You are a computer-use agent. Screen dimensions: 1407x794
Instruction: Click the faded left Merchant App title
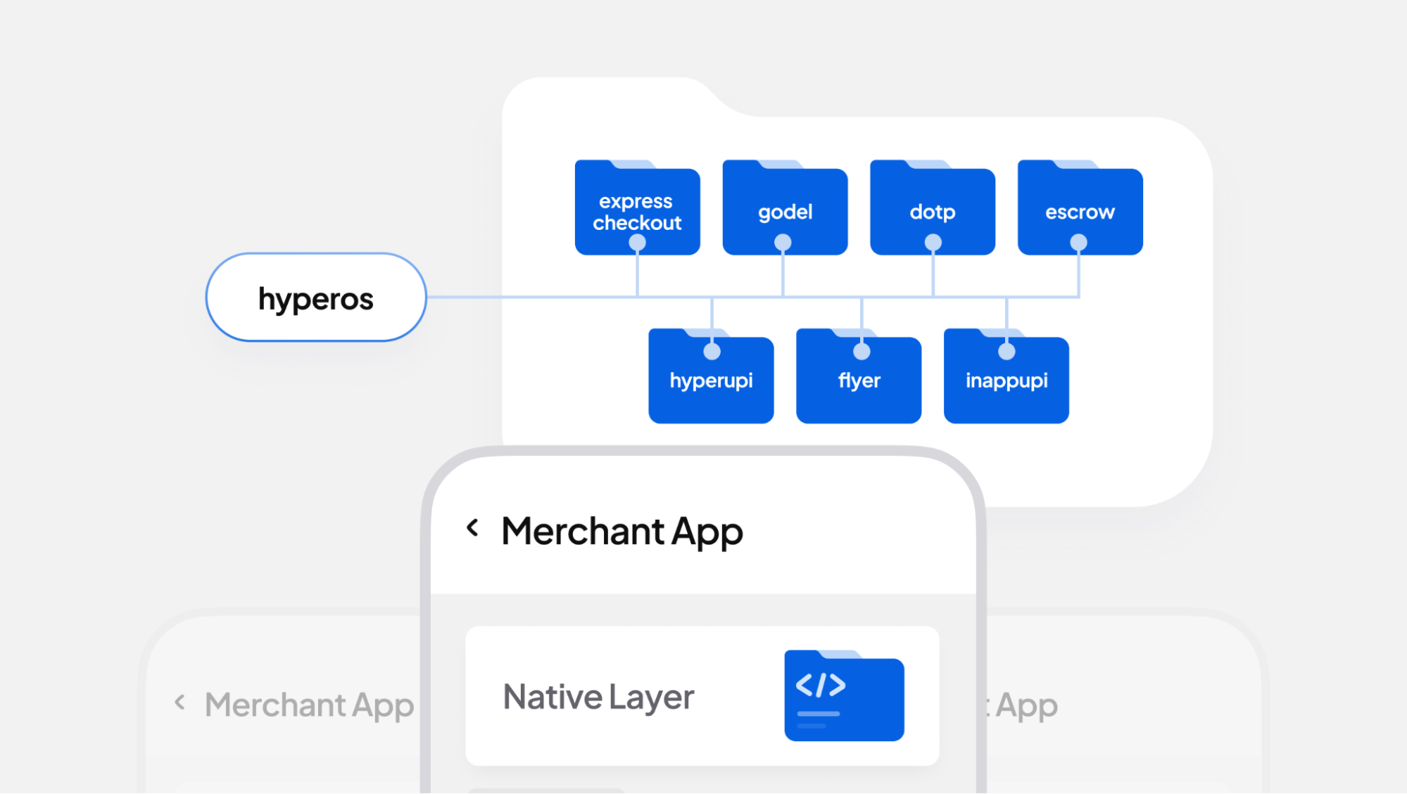point(309,705)
